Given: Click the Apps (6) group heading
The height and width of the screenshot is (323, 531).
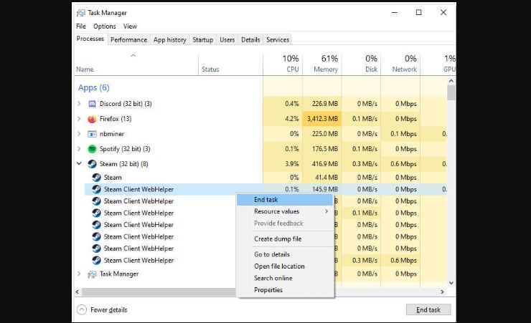Looking at the screenshot, I should click(94, 88).
